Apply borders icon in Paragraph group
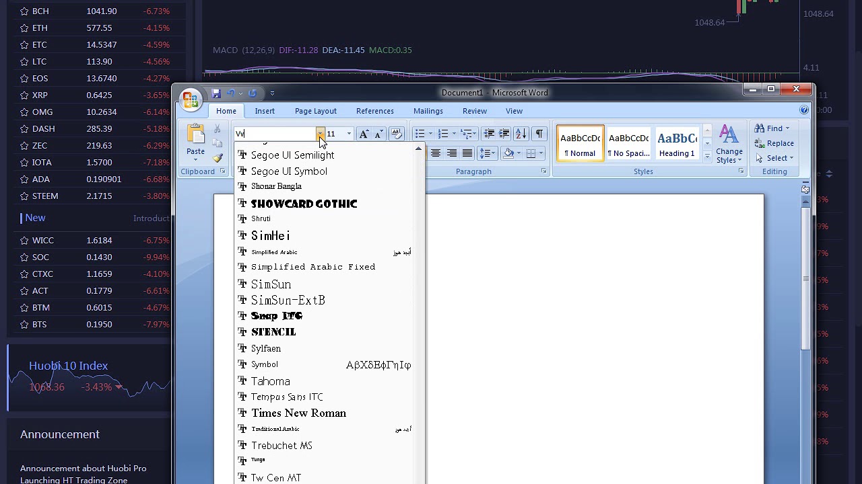The image size is (862, 484). click(x=531, y=153)
